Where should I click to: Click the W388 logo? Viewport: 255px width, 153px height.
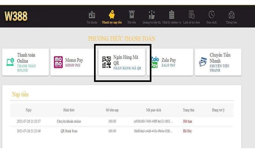[16, 16]
